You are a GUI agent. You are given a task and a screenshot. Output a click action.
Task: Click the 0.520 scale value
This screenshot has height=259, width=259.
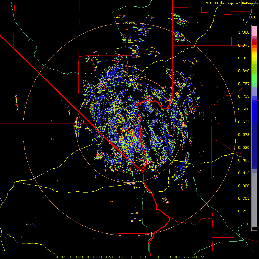(x=244, y=148)
